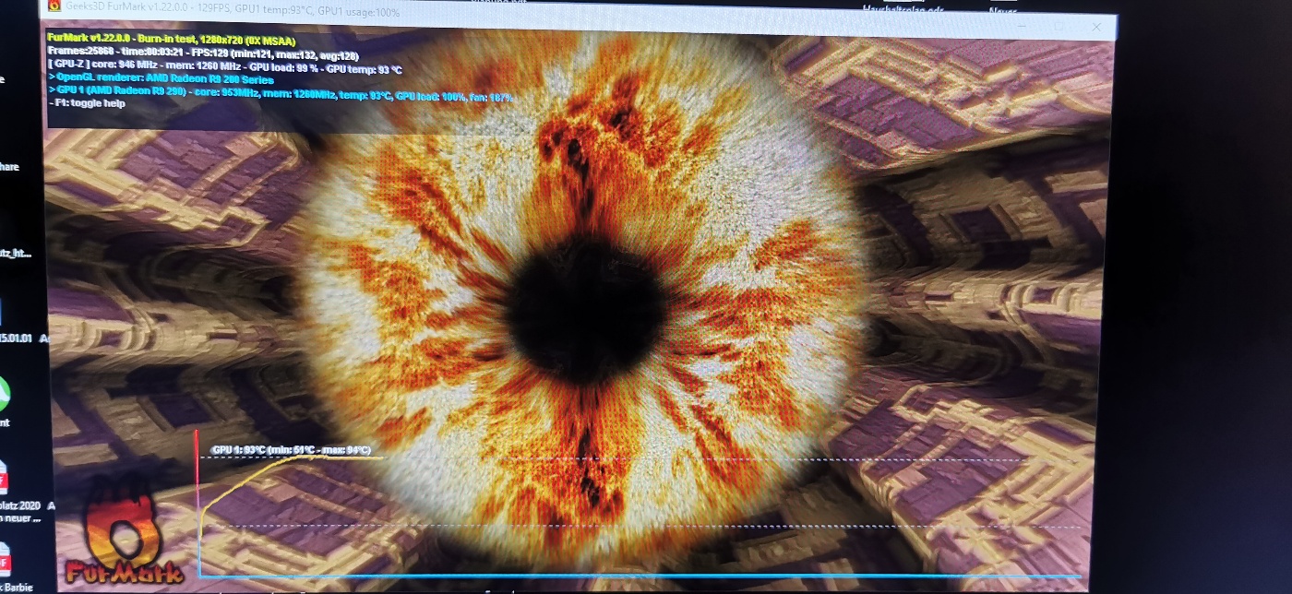Close the FurMark burn-in test window
The image size is (1292, 594).
pyautogui.click(x=1096, y=28)
